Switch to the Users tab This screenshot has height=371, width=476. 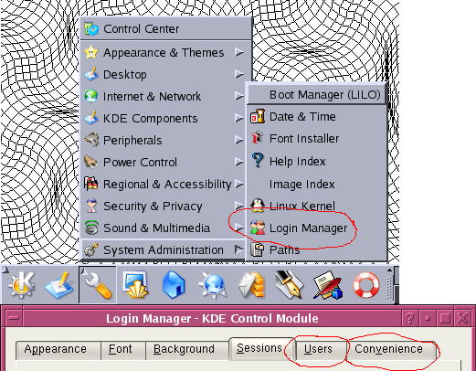coord(321,349)
